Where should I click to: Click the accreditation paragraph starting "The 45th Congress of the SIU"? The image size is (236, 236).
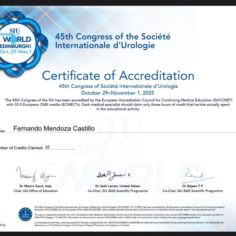pyautogui.click(x=118, y=105)
